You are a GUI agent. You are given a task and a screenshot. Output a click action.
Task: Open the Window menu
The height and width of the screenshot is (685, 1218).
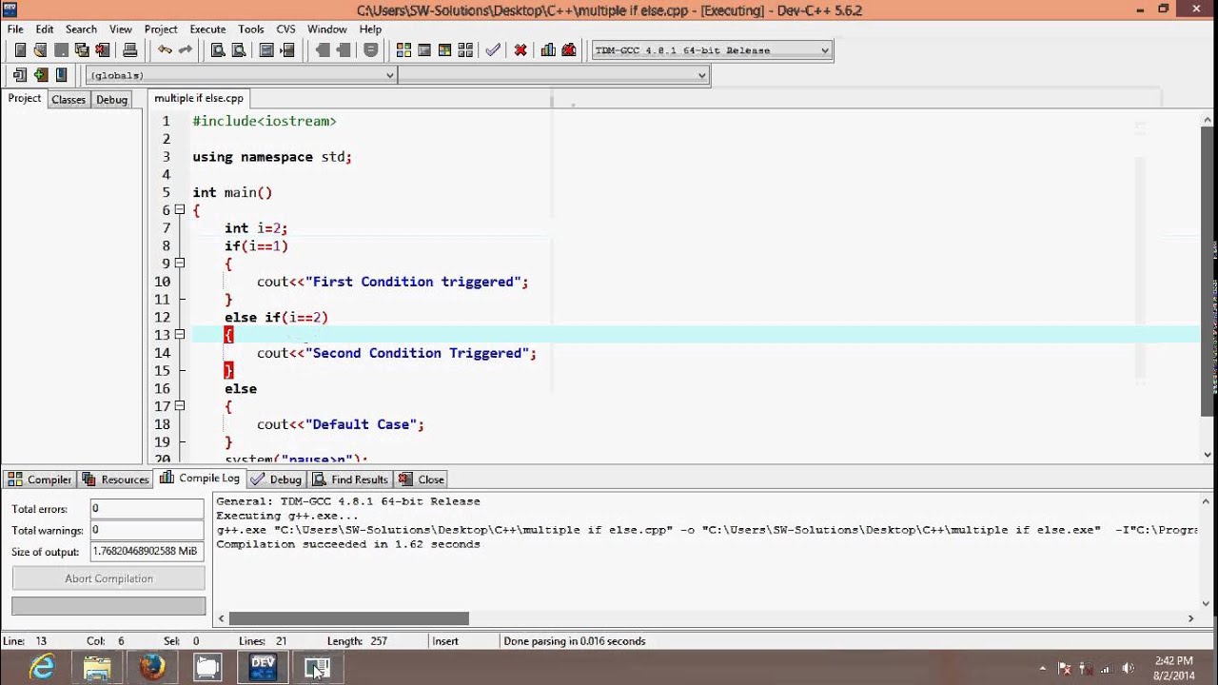[327, 29]
